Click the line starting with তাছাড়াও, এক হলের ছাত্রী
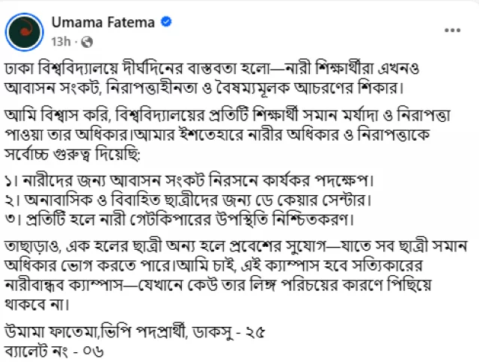This screenshot has width=479, height=362. coord(236,246)
